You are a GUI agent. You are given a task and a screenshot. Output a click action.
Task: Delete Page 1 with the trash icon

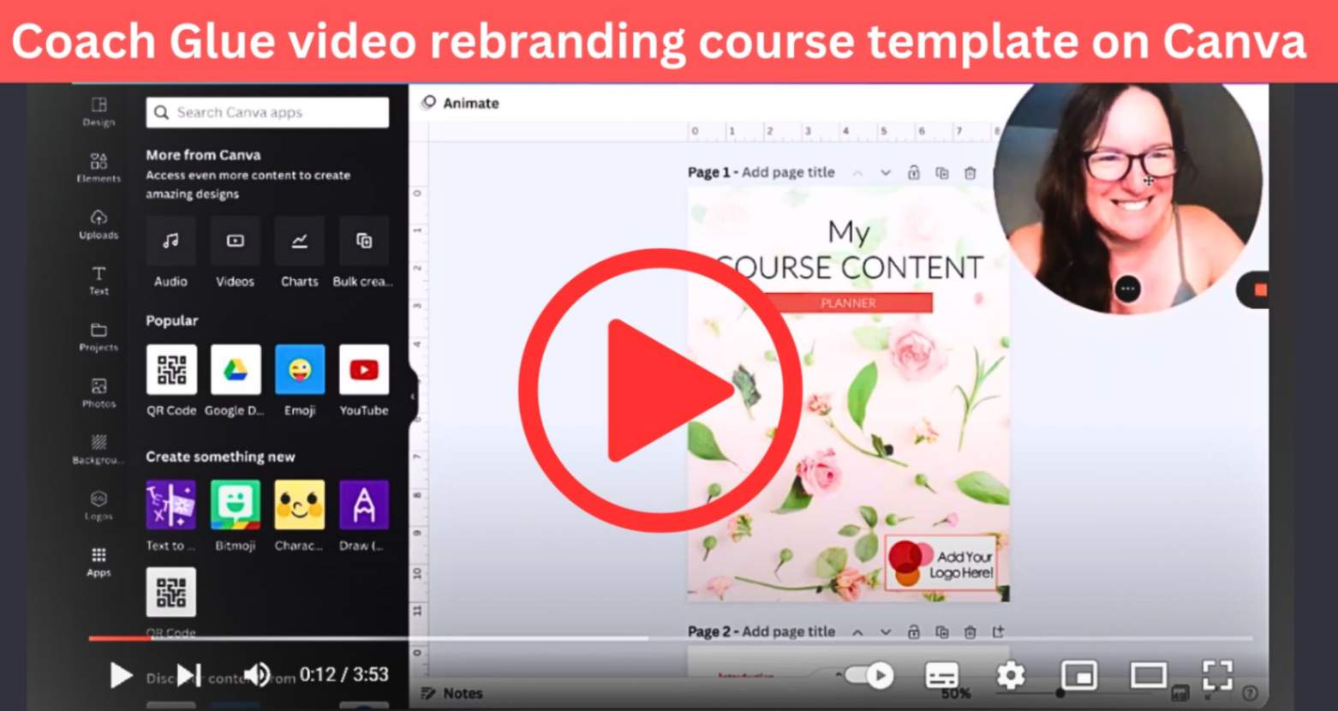point(970,172)
